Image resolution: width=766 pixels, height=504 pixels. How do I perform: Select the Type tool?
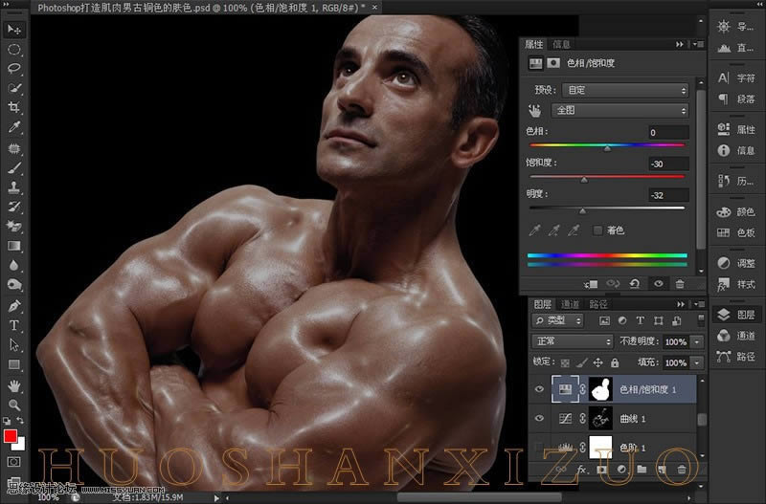click(15, 326)
